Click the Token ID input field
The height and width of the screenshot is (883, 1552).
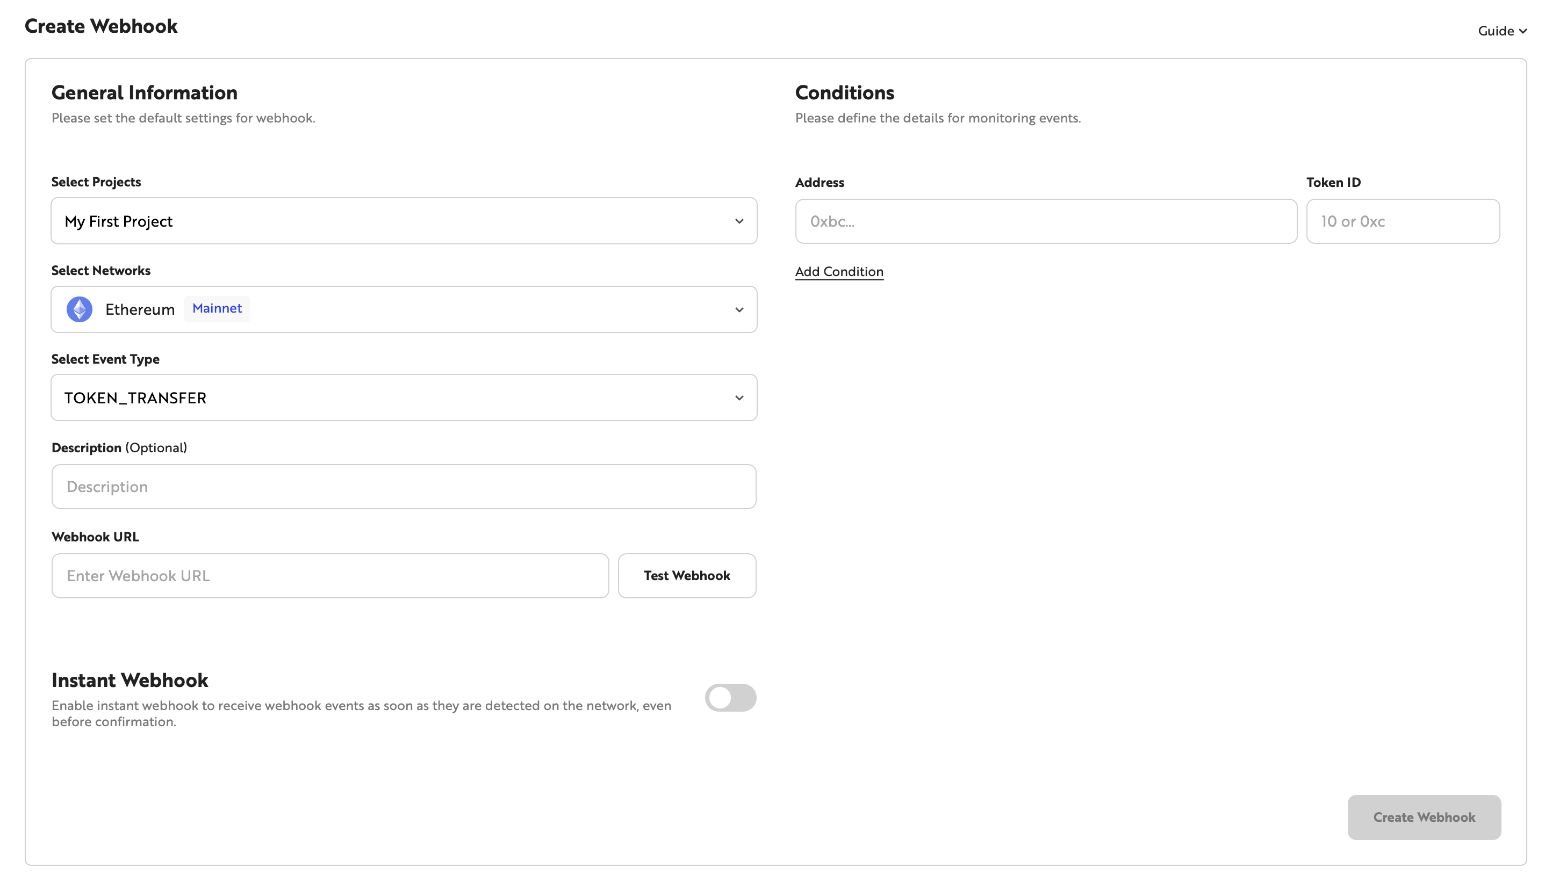coord(1403,221)
